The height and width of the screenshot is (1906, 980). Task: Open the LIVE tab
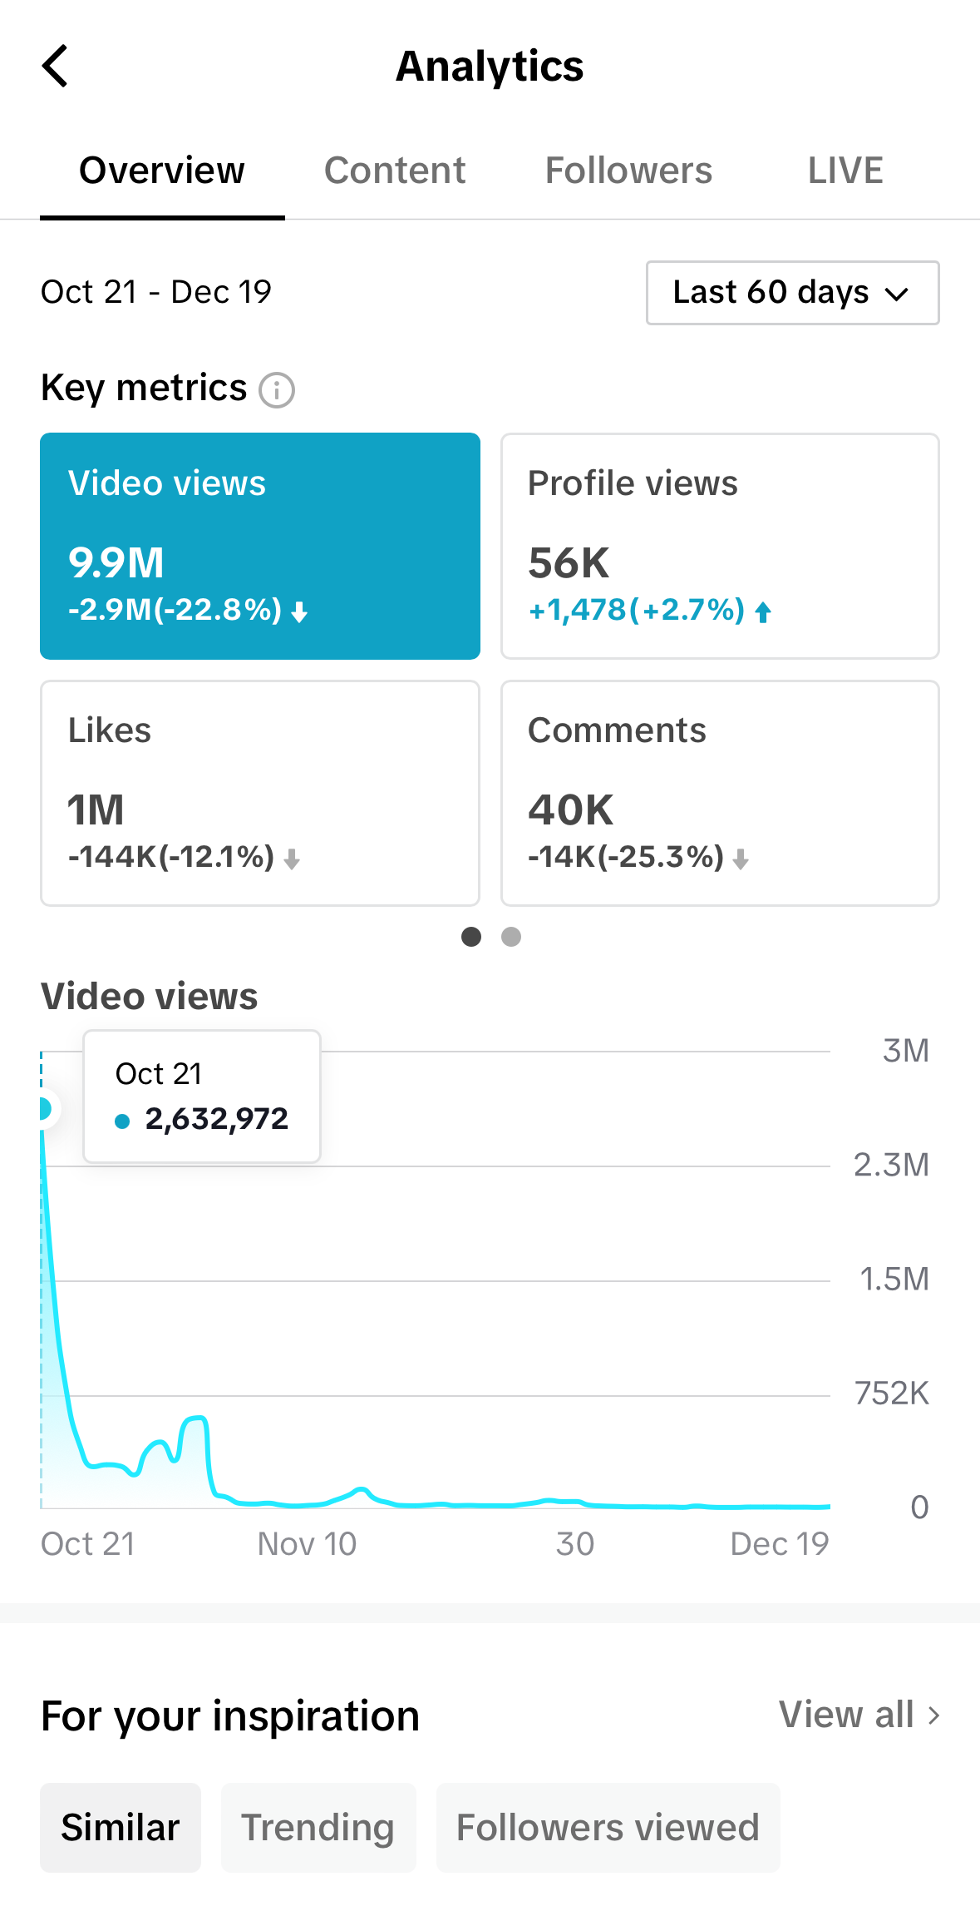845,171
